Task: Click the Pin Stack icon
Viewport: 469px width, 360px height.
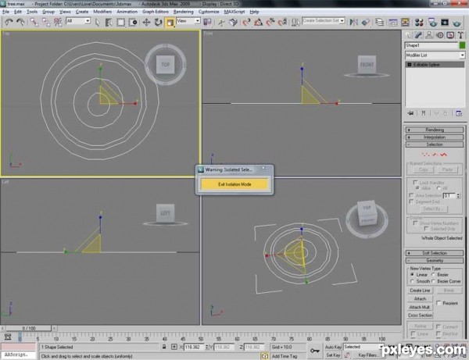Action: [x=410, y=113]
